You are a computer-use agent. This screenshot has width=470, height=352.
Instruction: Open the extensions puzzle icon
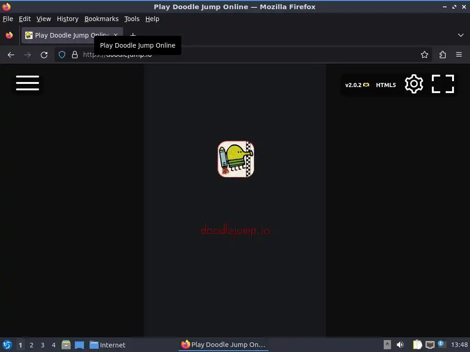click(x=442, y=55)
